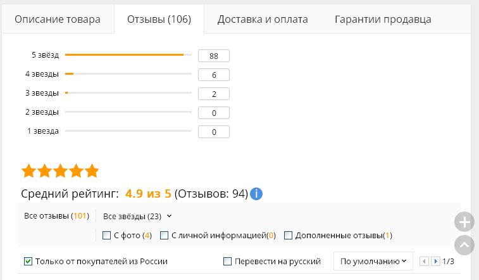Uncheck 'Только от покупателей из России'

(x=28, y=262)
